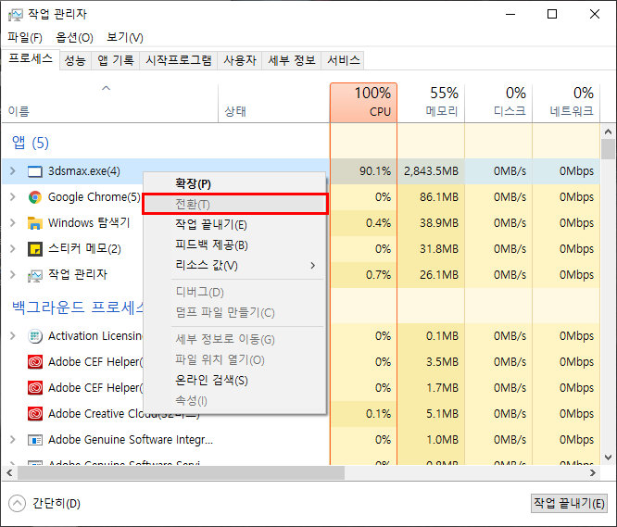The height and width of the screenshot is (527, 617).
Task: Maximize the Task Manager window
Action: click(552, 15)
